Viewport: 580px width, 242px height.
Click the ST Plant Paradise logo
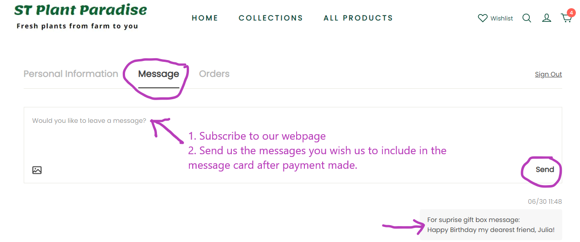click(81, 10)
